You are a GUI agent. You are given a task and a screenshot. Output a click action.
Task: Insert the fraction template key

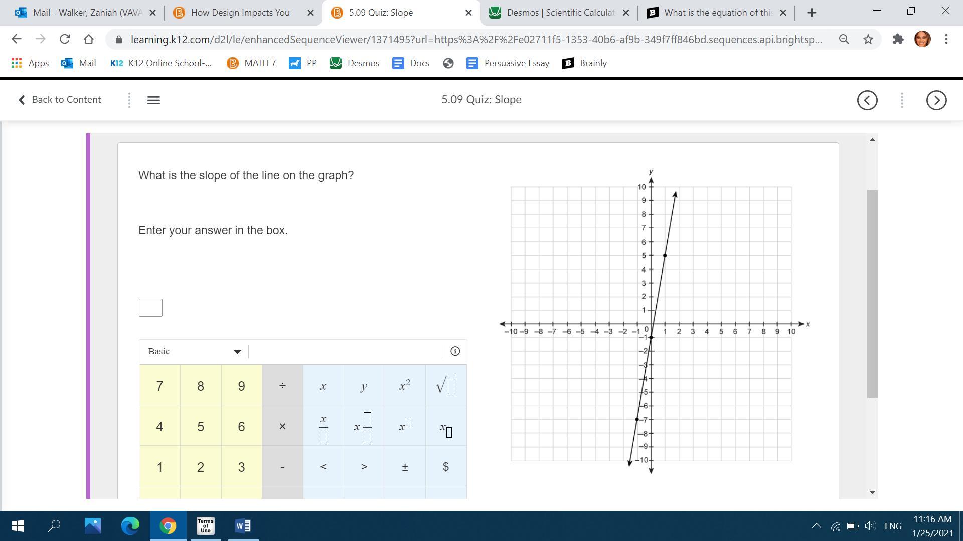323,427
